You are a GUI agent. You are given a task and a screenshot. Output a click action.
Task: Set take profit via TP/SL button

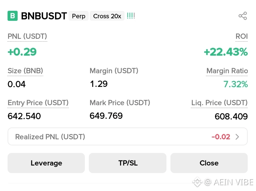(128, 163)
